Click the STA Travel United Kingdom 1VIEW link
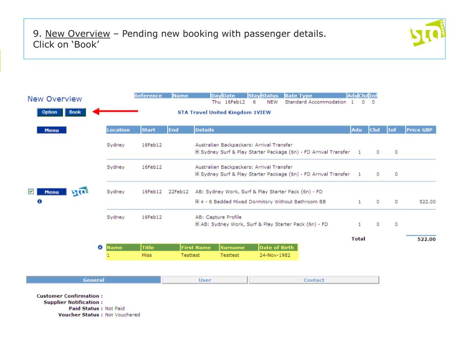 [224, 112]
